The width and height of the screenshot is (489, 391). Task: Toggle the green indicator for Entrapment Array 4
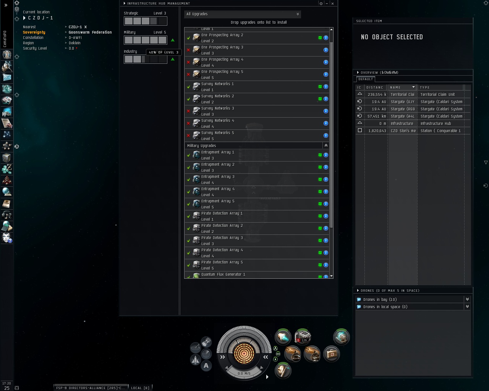tap(320, 192)
